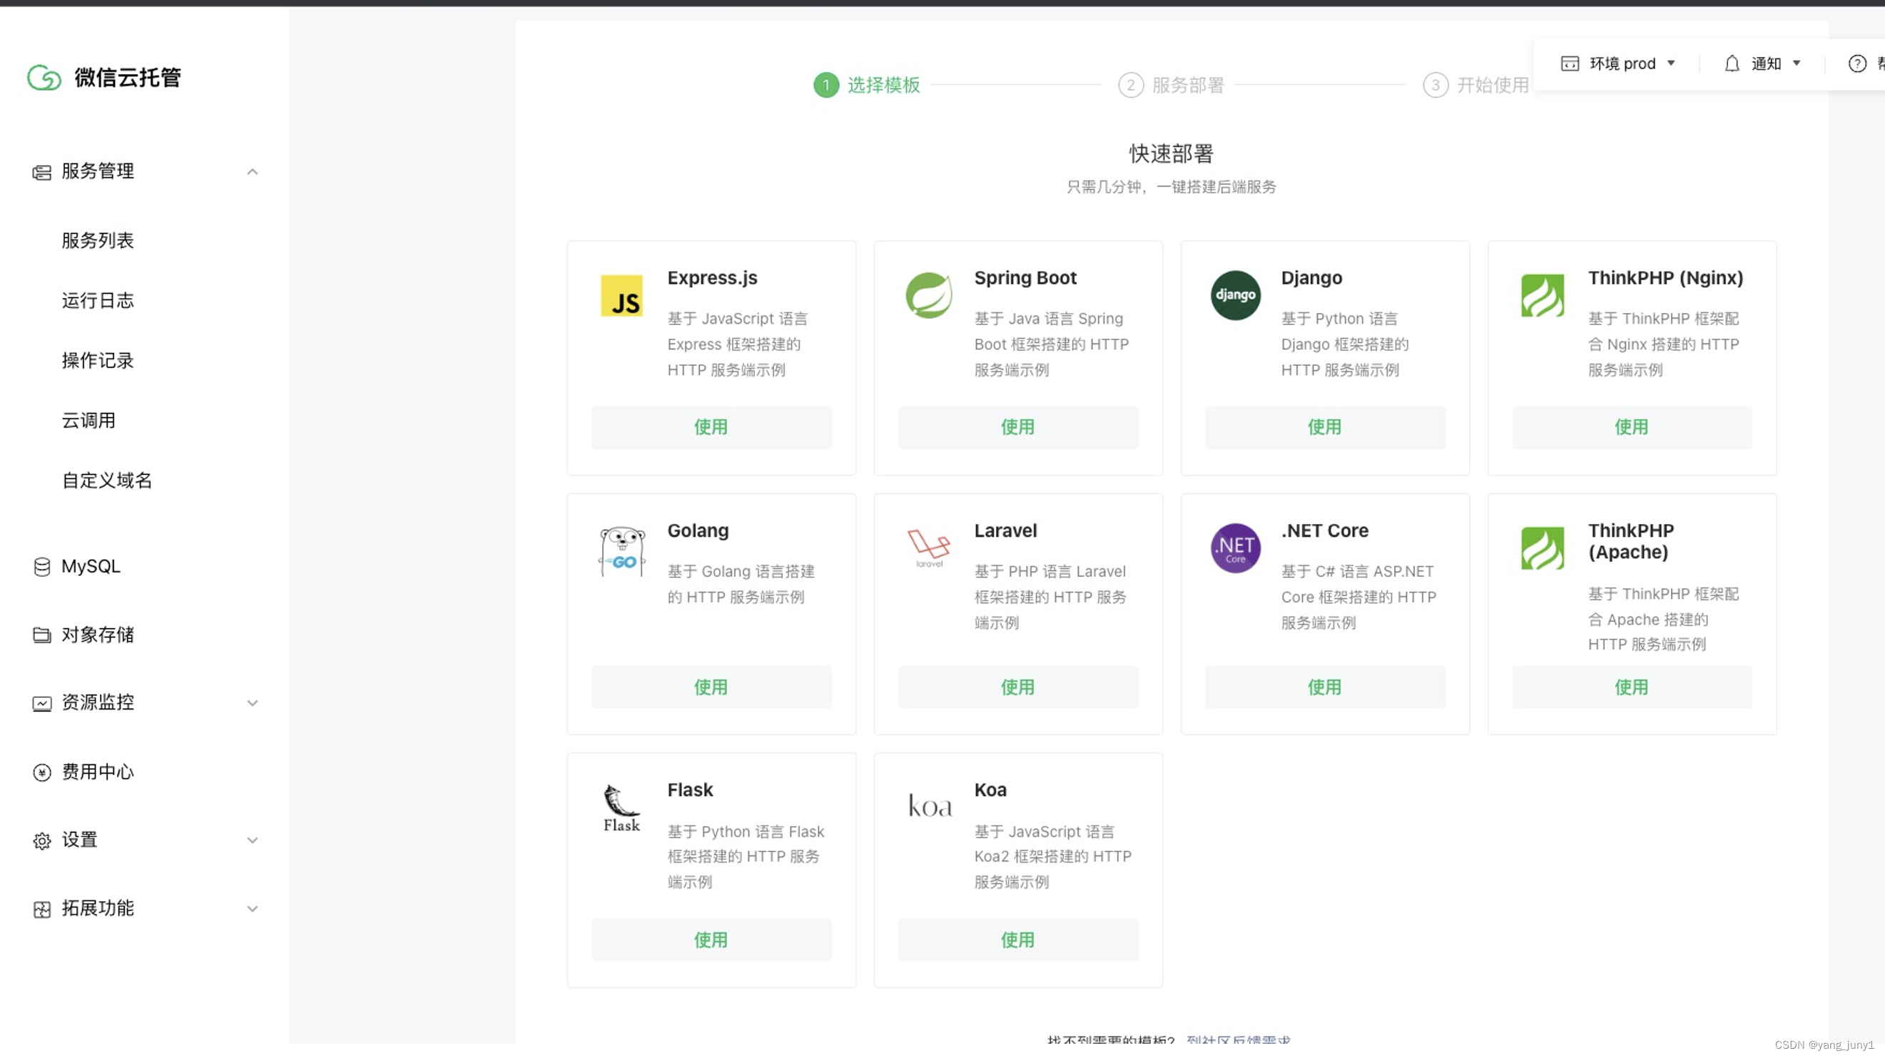The image size is (1885, 1058).
Task: Click step 3 开始使用 in progress steps
Action: coord(1476,85)
